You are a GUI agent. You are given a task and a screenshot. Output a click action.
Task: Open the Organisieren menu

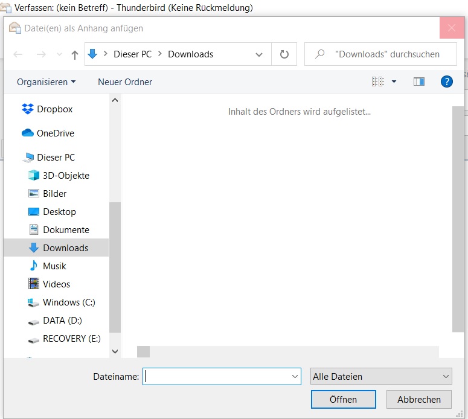[46, 82]
